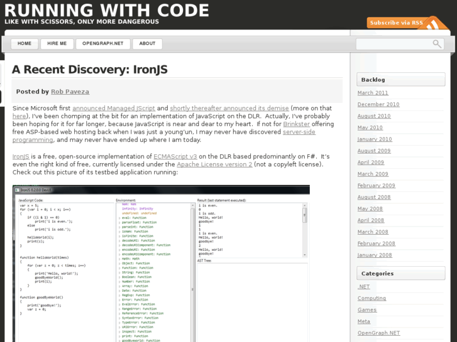The height and width of the screenshot is (342, 457).
Task: Open the IronJS link
Action: (x=21, y=157)
